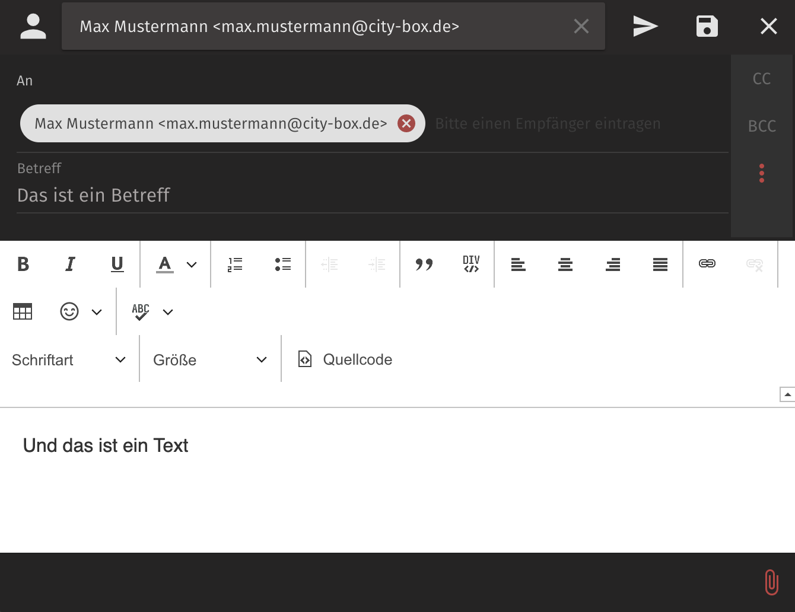The image size is (795, 612).
Task: Save the draft using the floppy disk icon
Action: coord(707,26)
